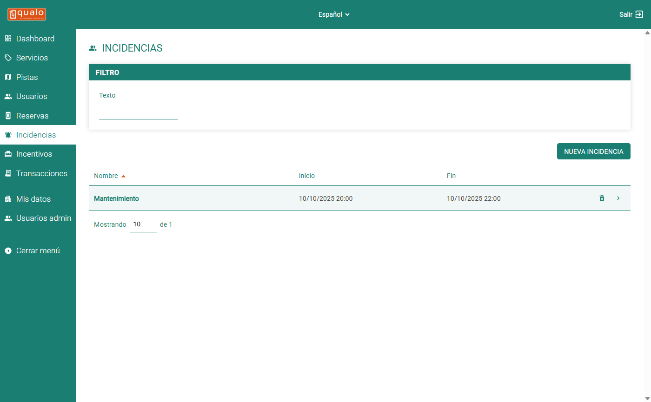Open Usuarios section in sidebar
This screenshot has height=402, width=651.
click(x=31, y=96)
